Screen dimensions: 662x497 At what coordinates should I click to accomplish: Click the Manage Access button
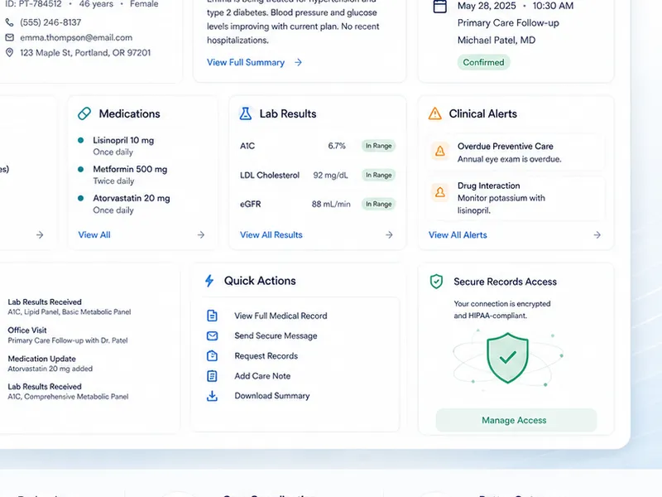[516, 420]
